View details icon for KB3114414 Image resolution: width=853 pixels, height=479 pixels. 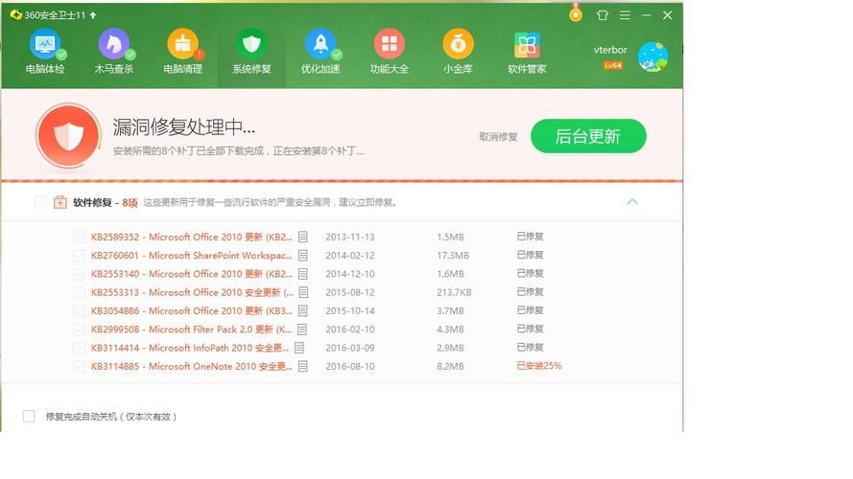click(299, 348)
